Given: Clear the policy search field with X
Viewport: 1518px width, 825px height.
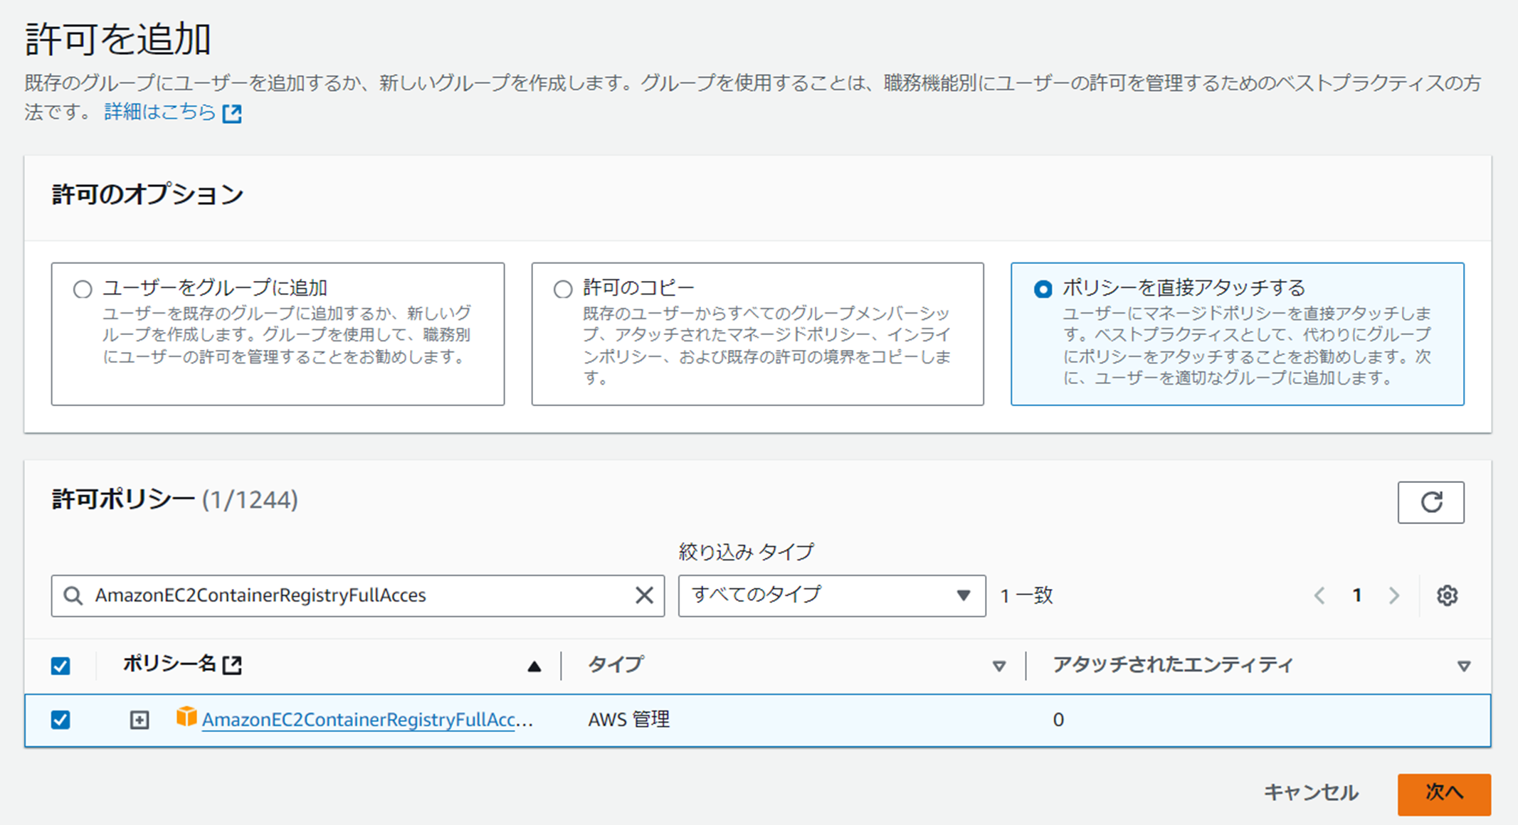Looking at the screenshot, I should pos(644,595).
